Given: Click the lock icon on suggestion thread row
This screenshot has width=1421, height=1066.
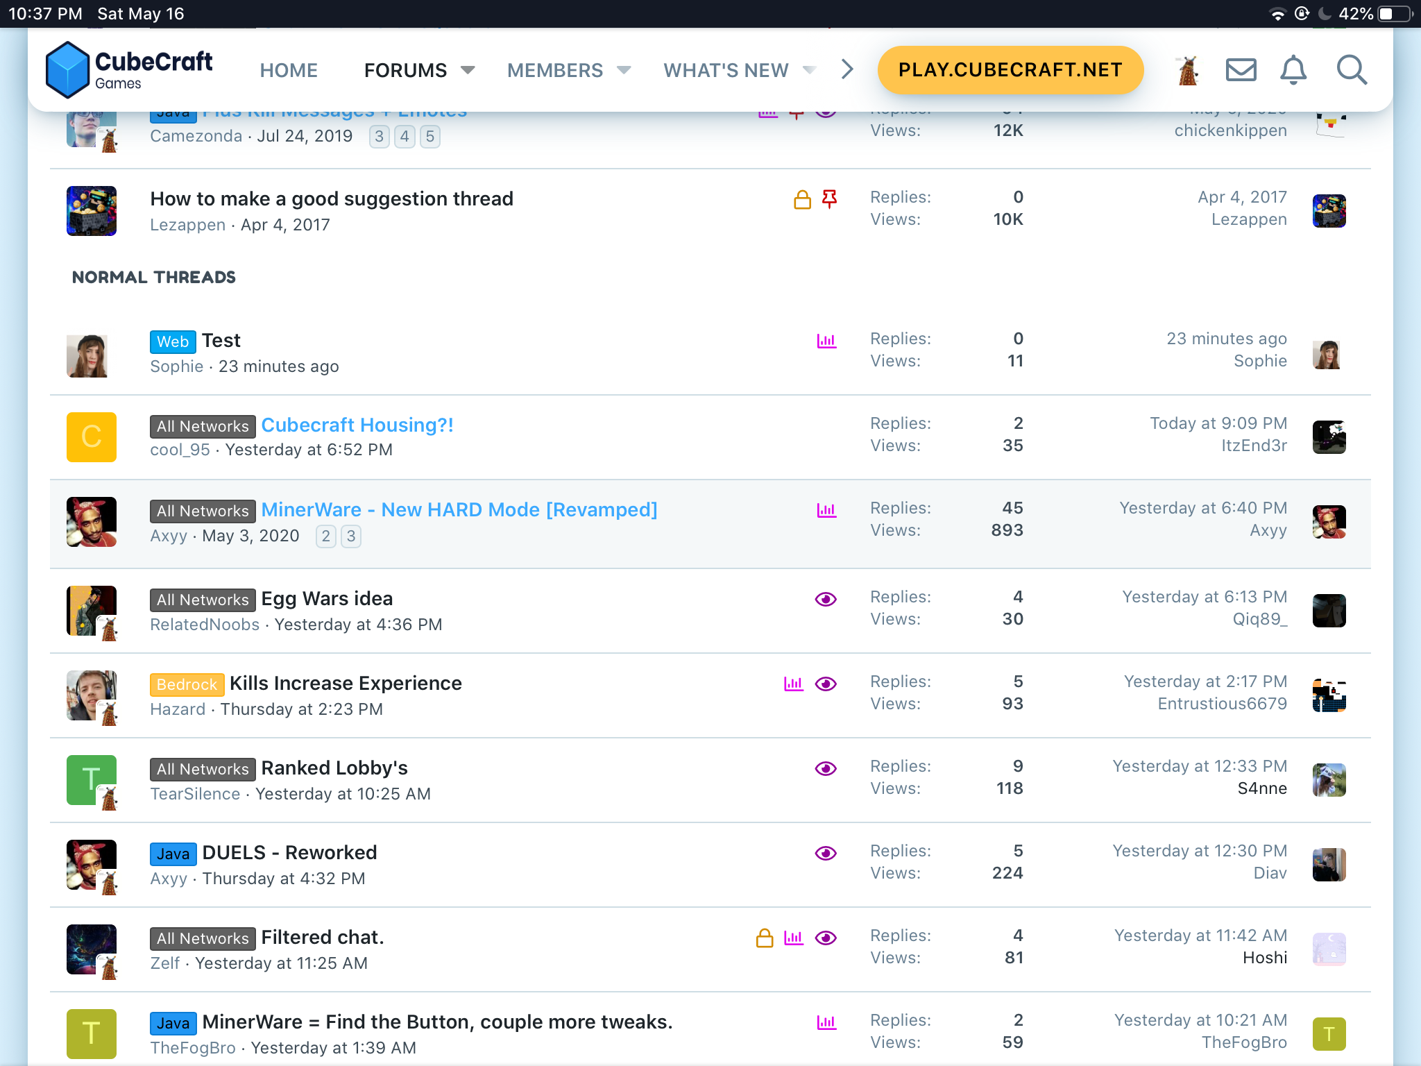Looking at the screenshot, I should click(x=802, y=200).
